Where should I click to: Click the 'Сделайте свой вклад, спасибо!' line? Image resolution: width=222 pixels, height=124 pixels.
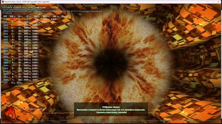click(x=111, y=113)
